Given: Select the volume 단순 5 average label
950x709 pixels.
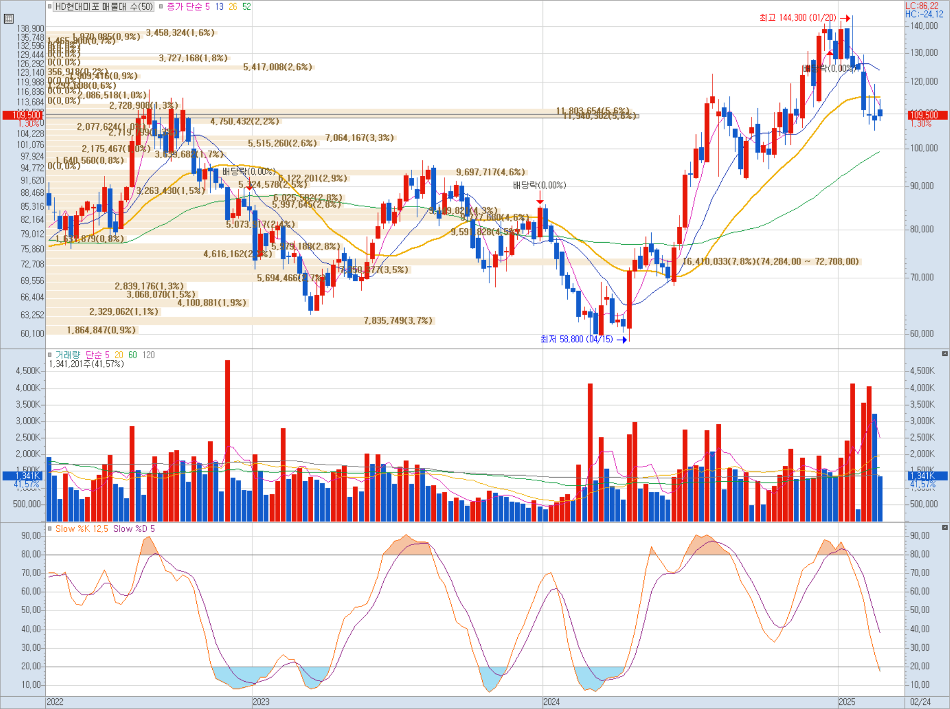Looking at the screenshot, I should click(97, 355).
